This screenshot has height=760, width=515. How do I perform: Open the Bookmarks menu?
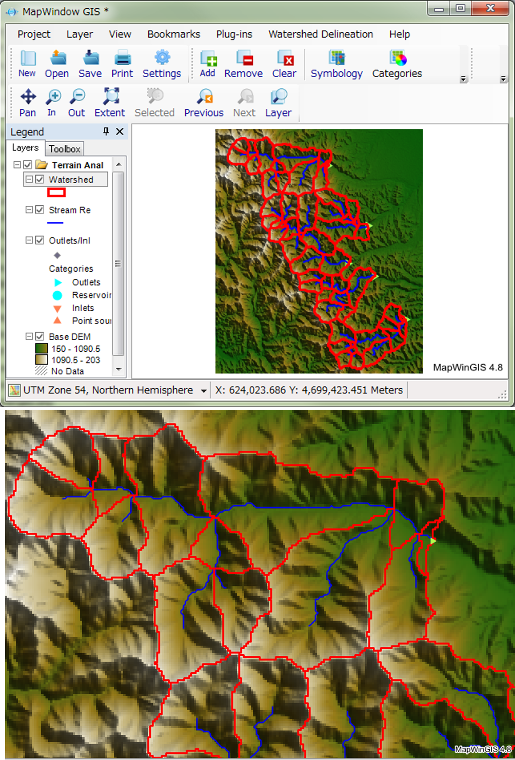point(174,34)
